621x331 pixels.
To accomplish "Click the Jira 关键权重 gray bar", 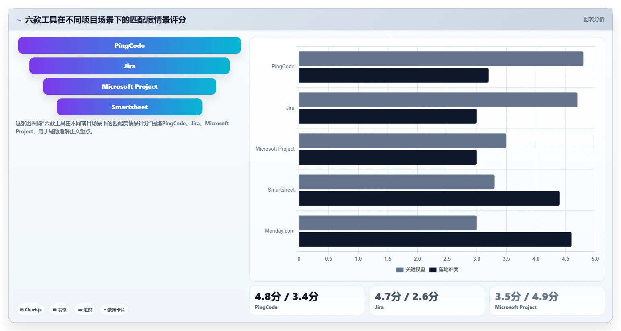I will click(438, 100).
